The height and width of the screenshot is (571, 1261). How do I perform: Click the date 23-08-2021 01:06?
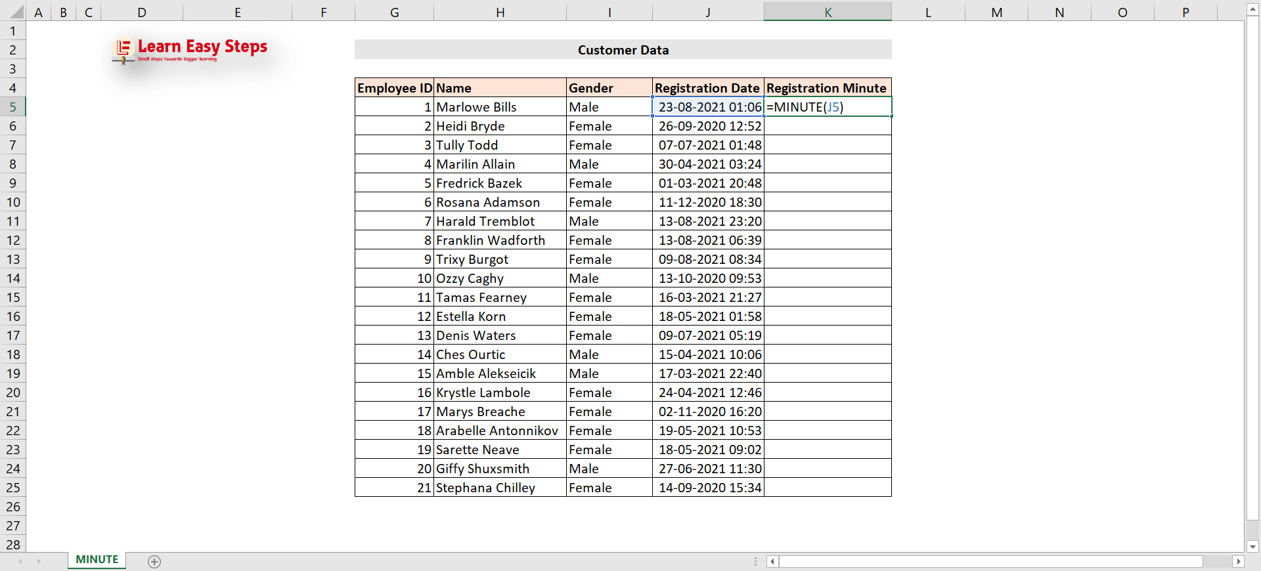(708, 107)
